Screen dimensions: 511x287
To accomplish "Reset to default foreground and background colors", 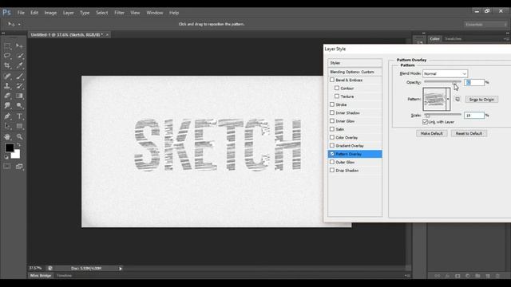I will [x=6, y=157].
